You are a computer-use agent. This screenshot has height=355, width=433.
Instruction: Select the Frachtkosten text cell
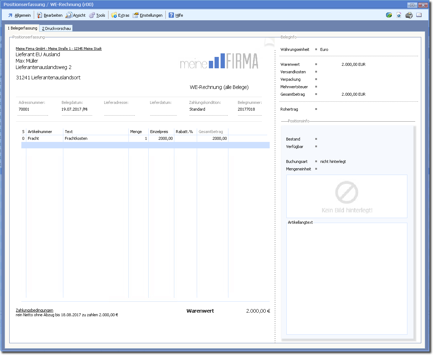pos(95,138)
